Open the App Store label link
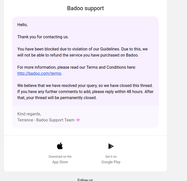Screen dimensions: 187x181 coord(60,162)
